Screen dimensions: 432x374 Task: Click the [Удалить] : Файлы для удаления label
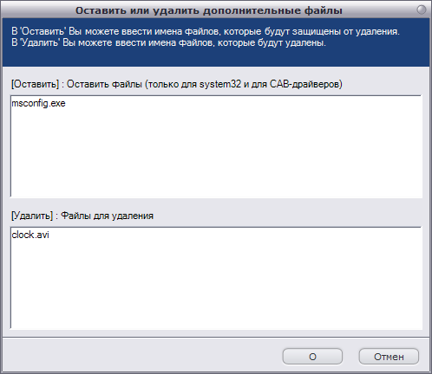[x=82, y=216]
